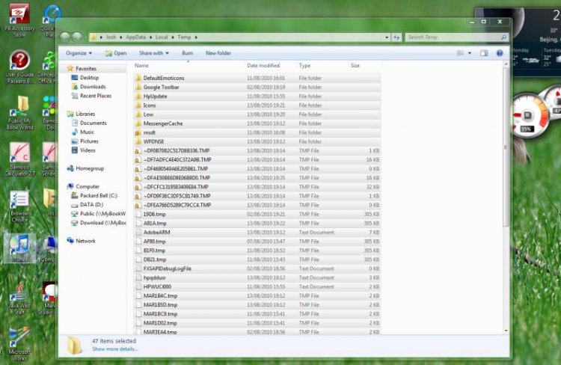This screenshot has width=561, height=365.
Task: Expand the Share with dropdown
Action: tap(153, 53)
